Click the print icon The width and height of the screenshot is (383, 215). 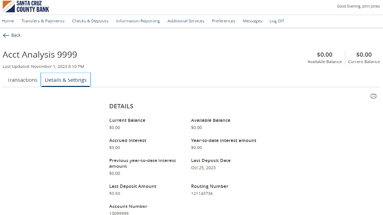(x=373, y=96)
